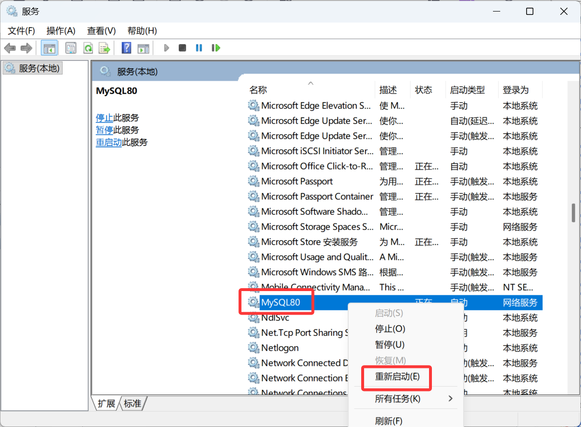This screenshot has width=581, height=427.
Task: Sort by the 启动类型 column header
Action: 472,90
